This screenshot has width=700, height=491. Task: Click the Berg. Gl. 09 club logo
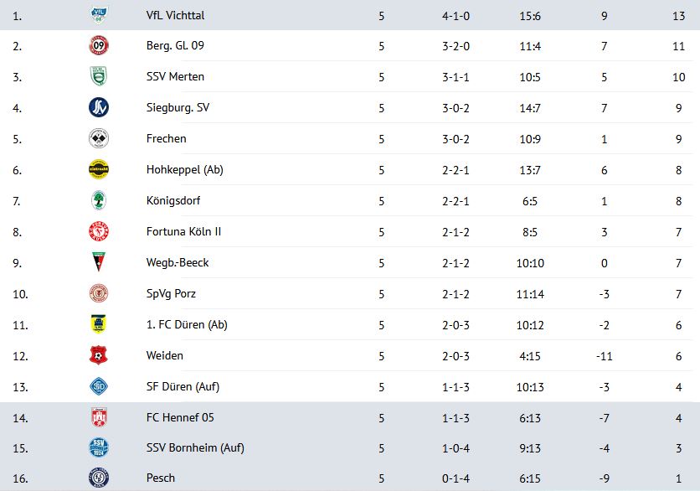pos(99,45)
